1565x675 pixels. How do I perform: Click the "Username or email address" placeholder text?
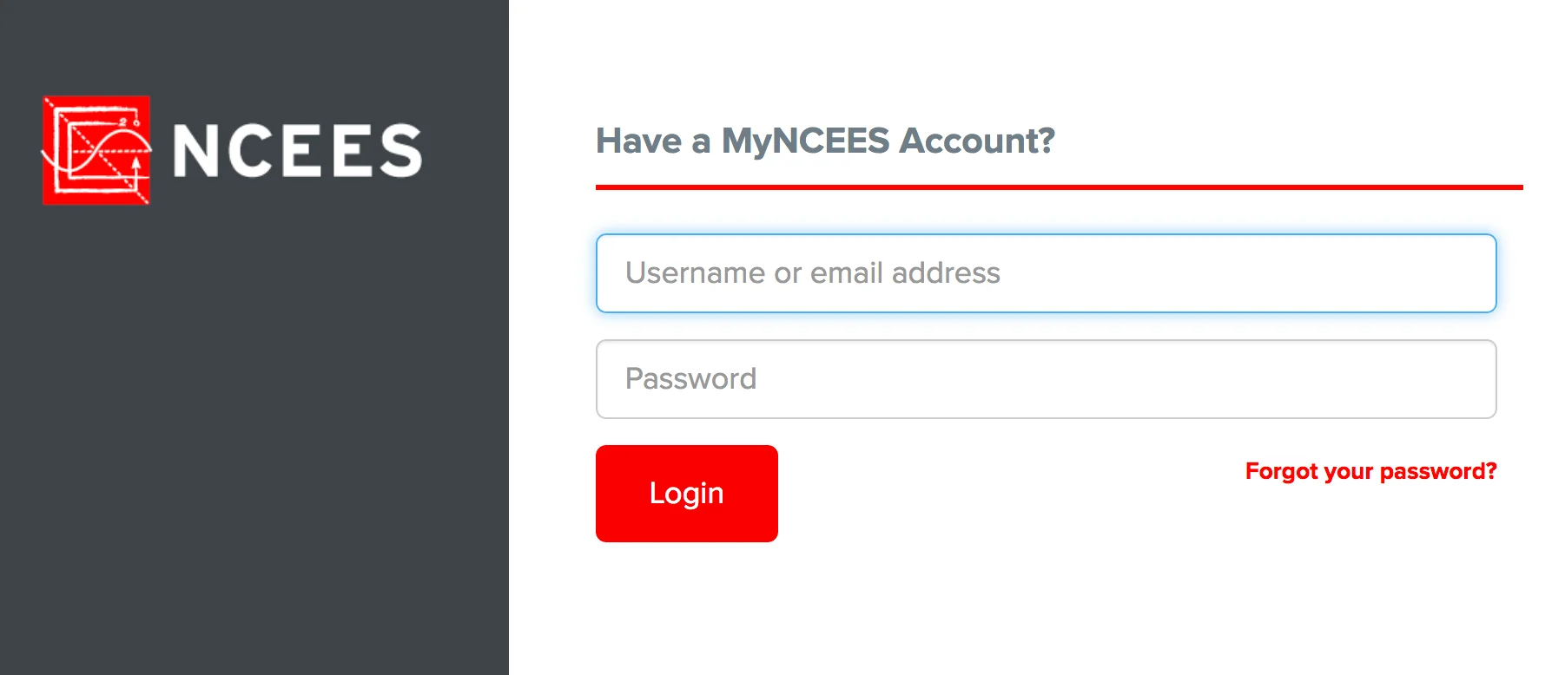click(x=813, y=273)
